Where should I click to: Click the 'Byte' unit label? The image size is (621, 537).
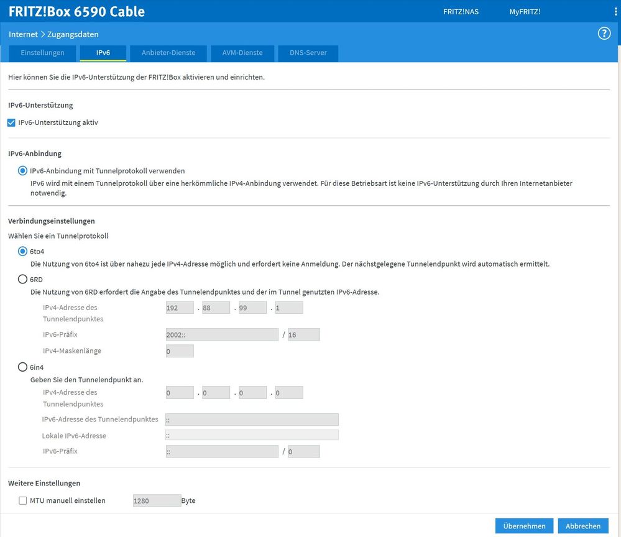coord(188,500)
